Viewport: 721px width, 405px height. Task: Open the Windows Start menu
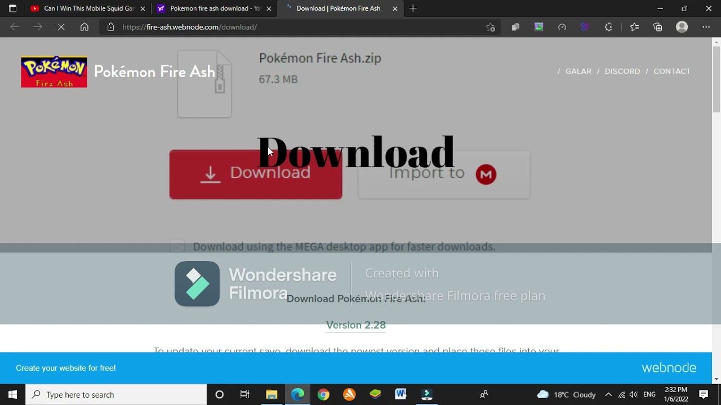[x=12, y=394]
